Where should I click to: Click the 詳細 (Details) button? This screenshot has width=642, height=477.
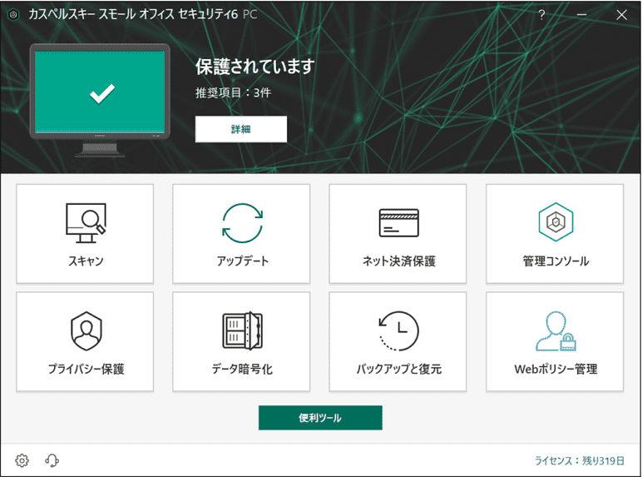[x=241, y=129]
